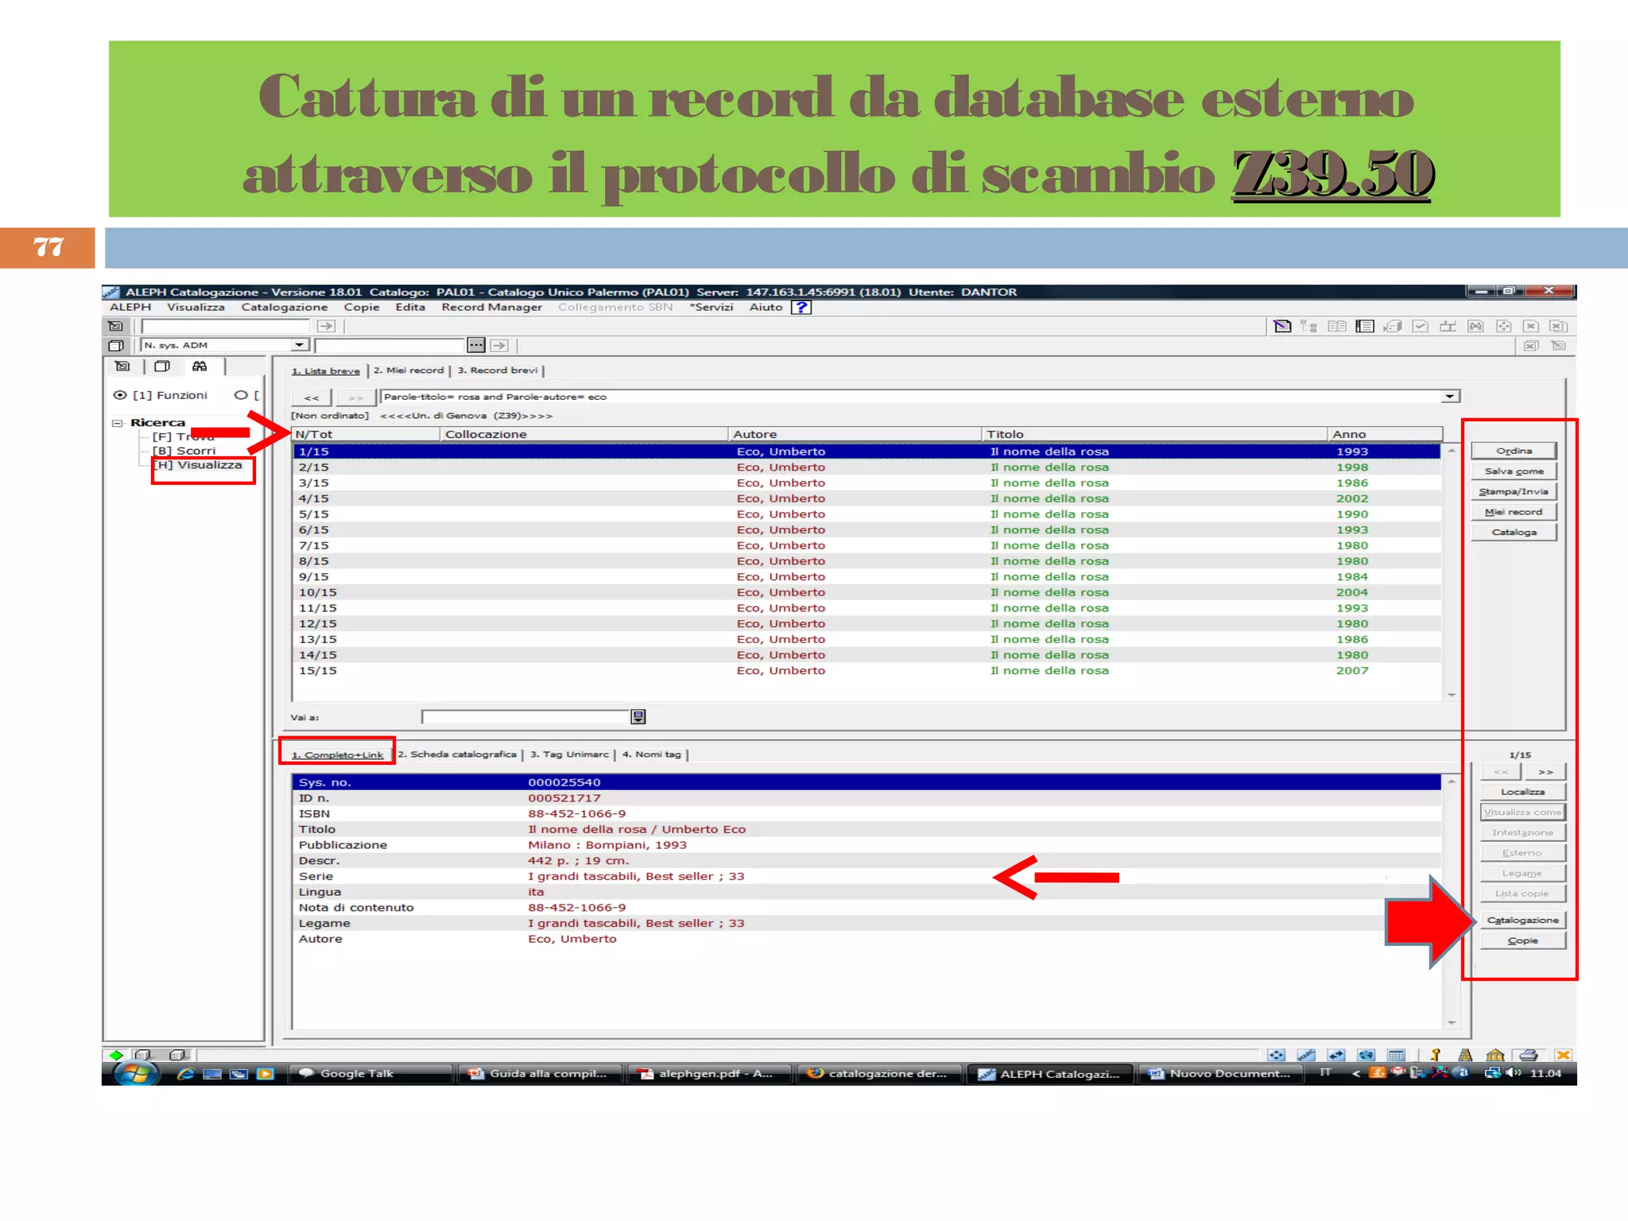
Task: Click the printer icon in status bar
Action: click(1528, 1055)
